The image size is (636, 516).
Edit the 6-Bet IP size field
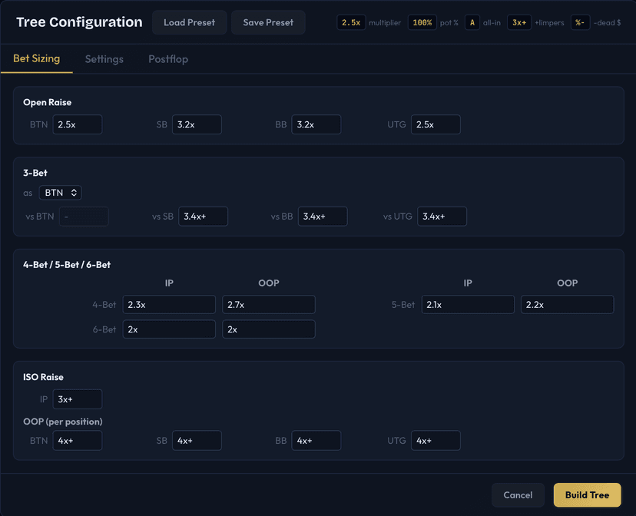tap(169, 329)
